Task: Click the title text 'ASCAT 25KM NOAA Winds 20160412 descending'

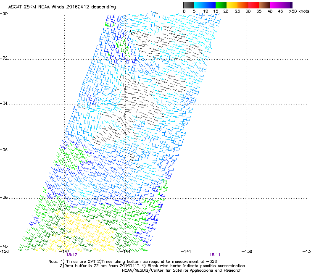Action: pyautogui.click(x=62, y=7)
